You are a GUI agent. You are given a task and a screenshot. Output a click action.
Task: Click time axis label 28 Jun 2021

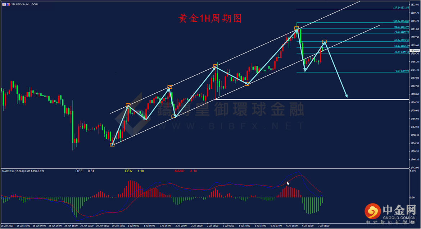[x=7, y=225]
